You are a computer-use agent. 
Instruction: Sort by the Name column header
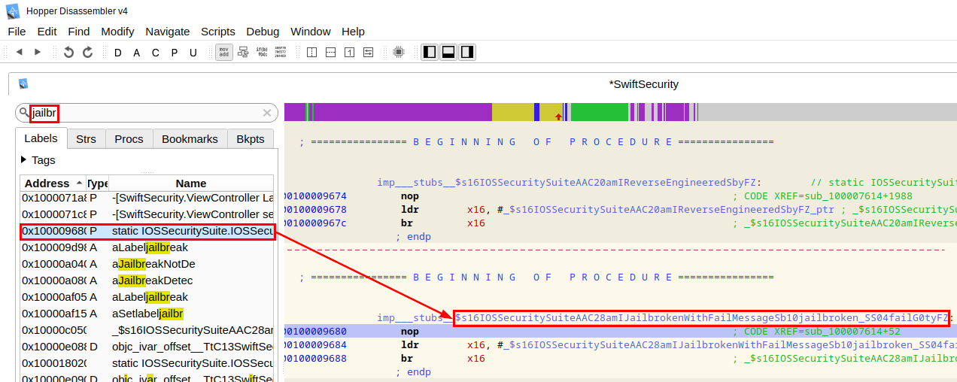click(191, 183)
